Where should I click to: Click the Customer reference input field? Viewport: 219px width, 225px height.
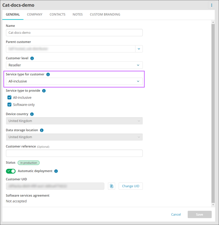74,153
